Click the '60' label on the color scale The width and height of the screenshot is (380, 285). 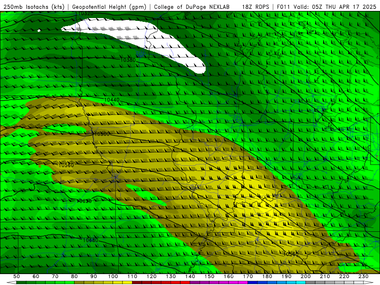[x=36, y=276]
